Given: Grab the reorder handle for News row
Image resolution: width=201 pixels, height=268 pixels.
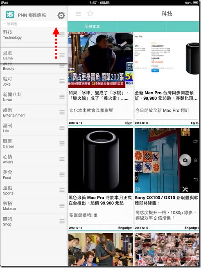Looking at the screenshot, I should pyautogui.click(x=62, y=97).
